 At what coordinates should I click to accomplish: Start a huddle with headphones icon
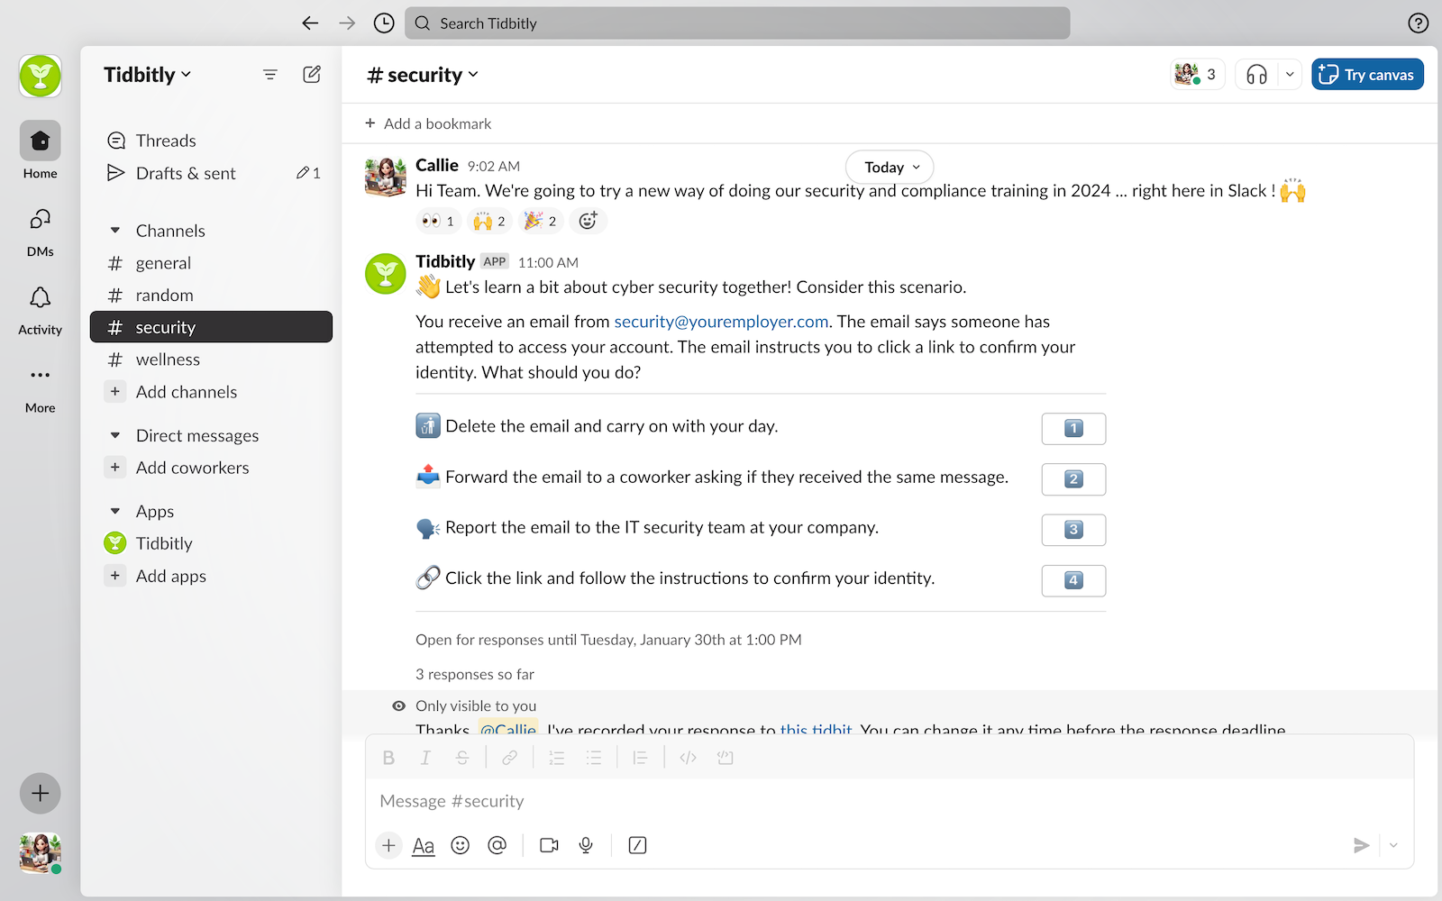click(x=1256, y=75)
